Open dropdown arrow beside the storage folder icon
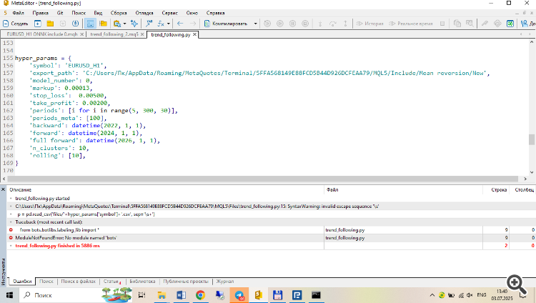The width and height of the screenshot is (536, 303). tap(124, 24)
